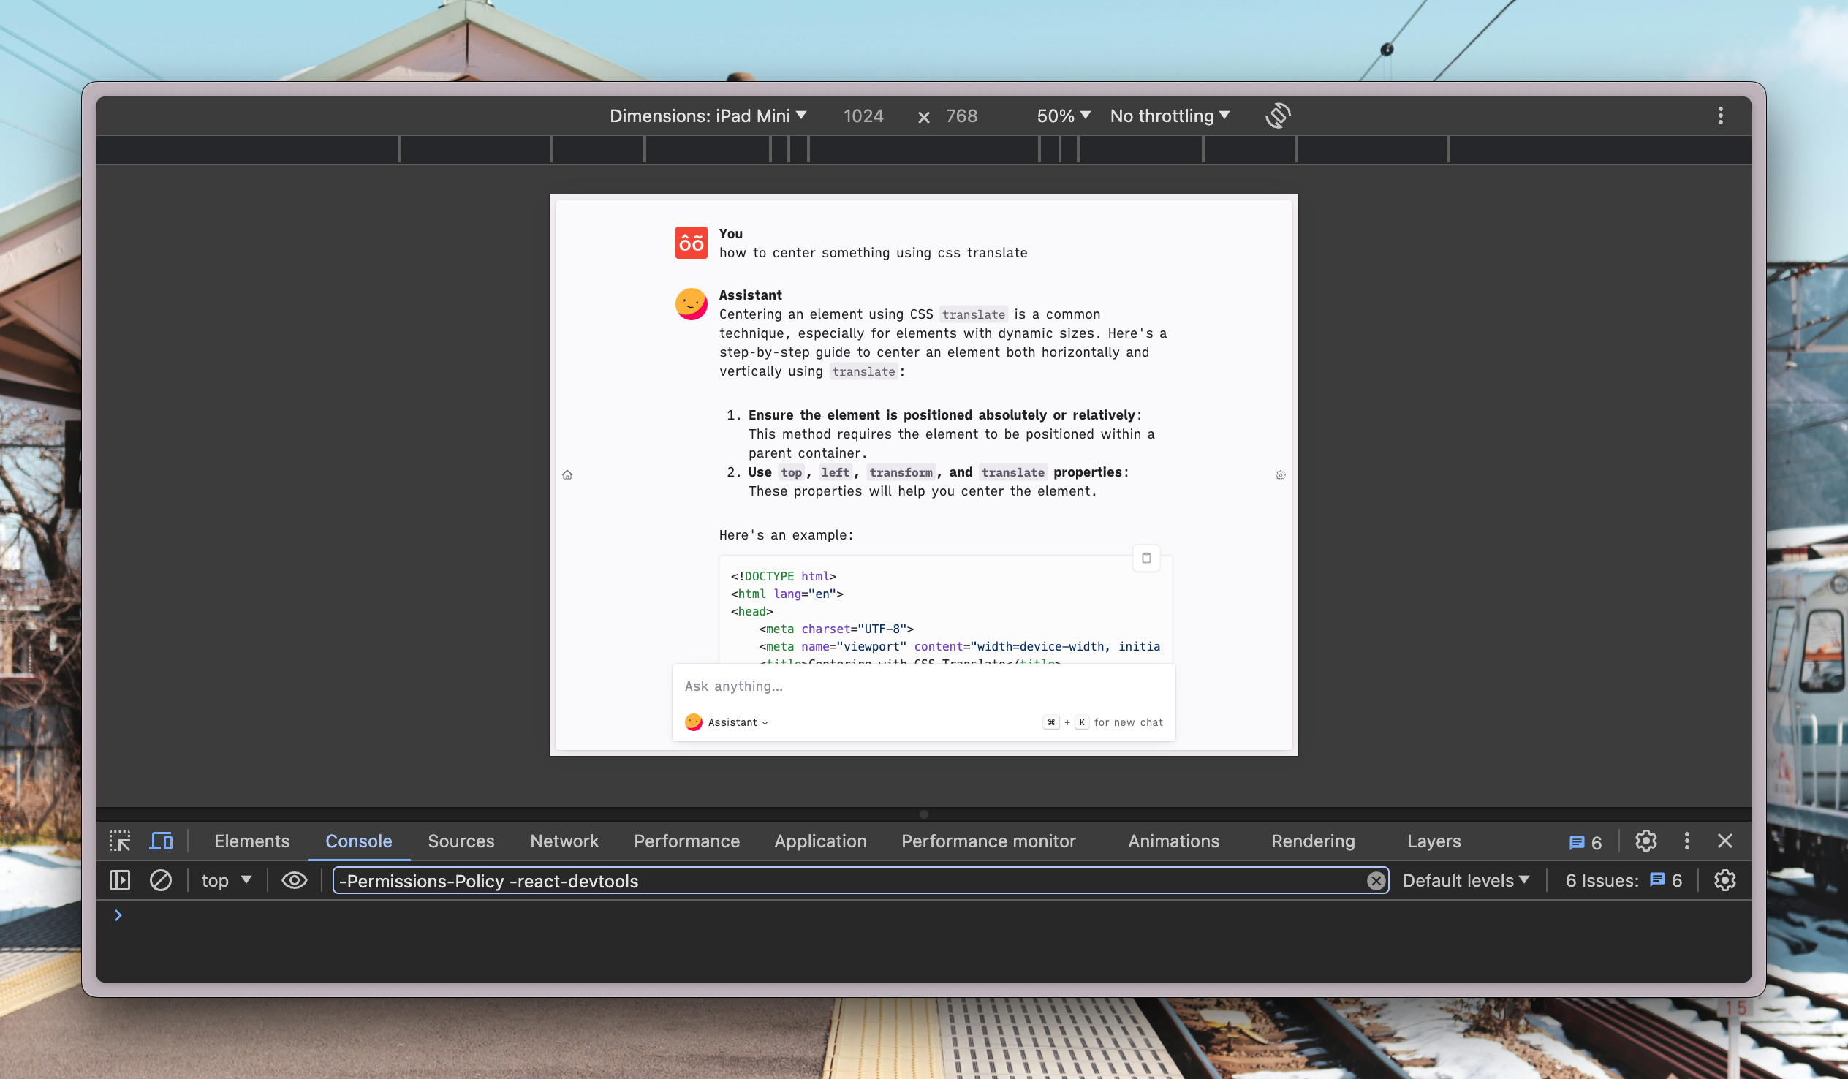Click the clear console icon
The height and width of the screenshot is (1079, 1848).
(161, 880)
